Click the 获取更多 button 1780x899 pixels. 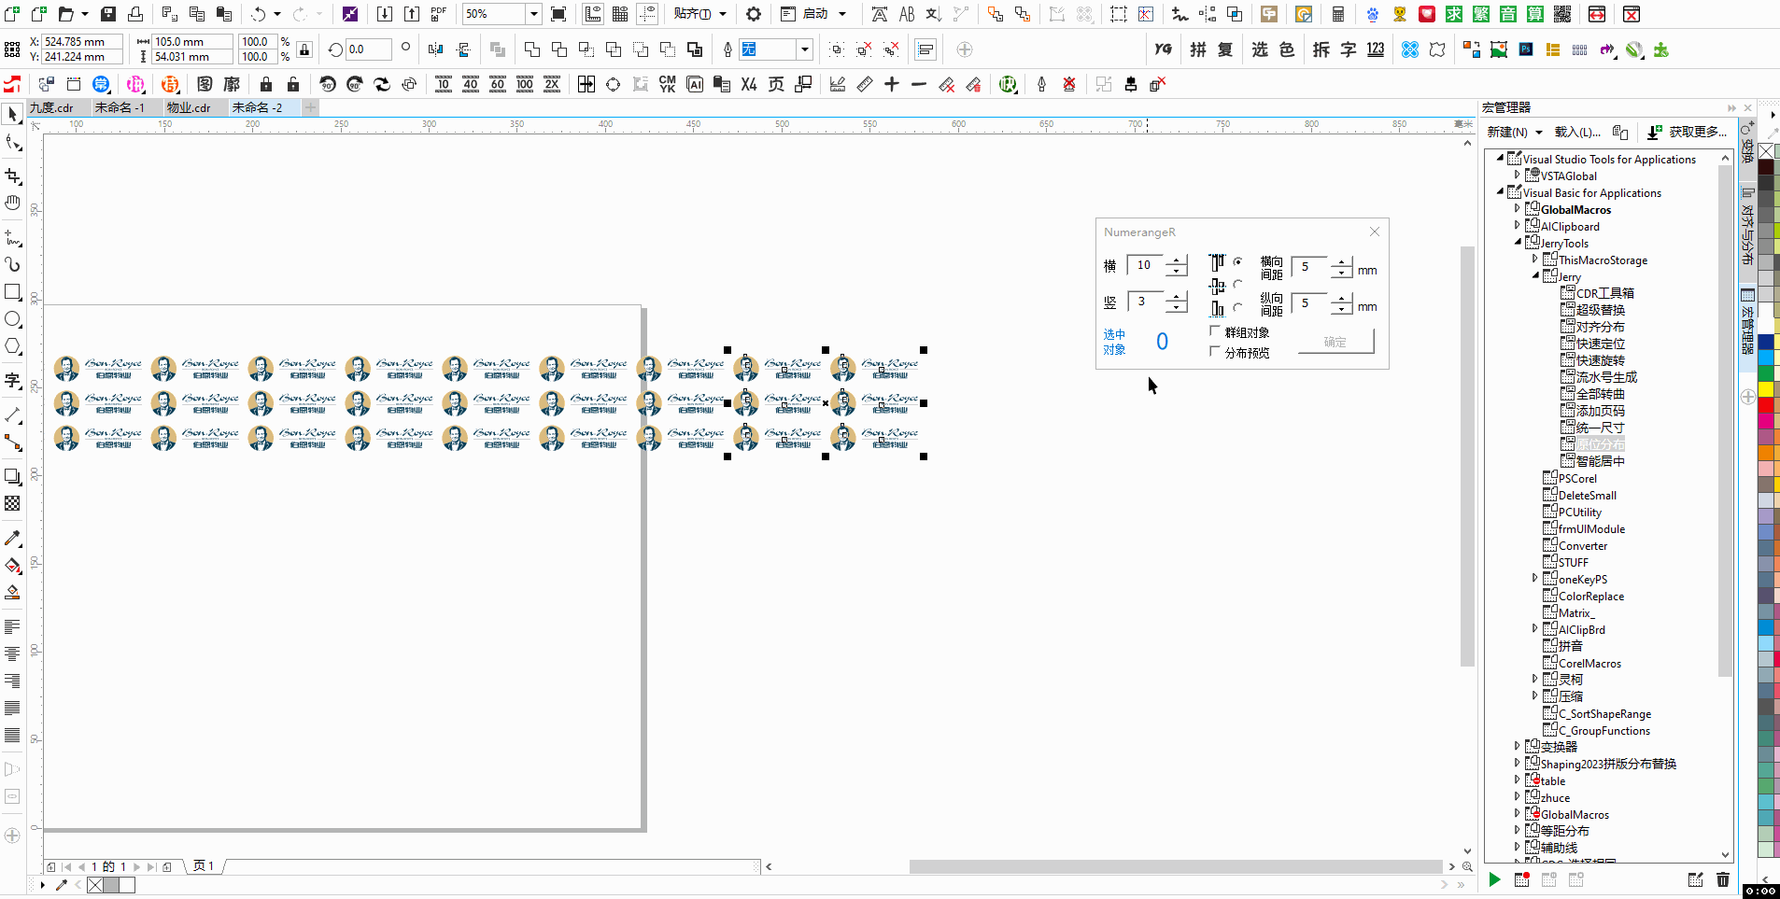pyautogui.click(x=1688, y=133)
